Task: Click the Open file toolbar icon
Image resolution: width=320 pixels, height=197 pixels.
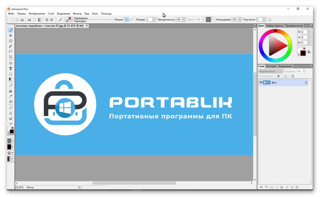Action: pyautogui.click(x=17, y=20)
